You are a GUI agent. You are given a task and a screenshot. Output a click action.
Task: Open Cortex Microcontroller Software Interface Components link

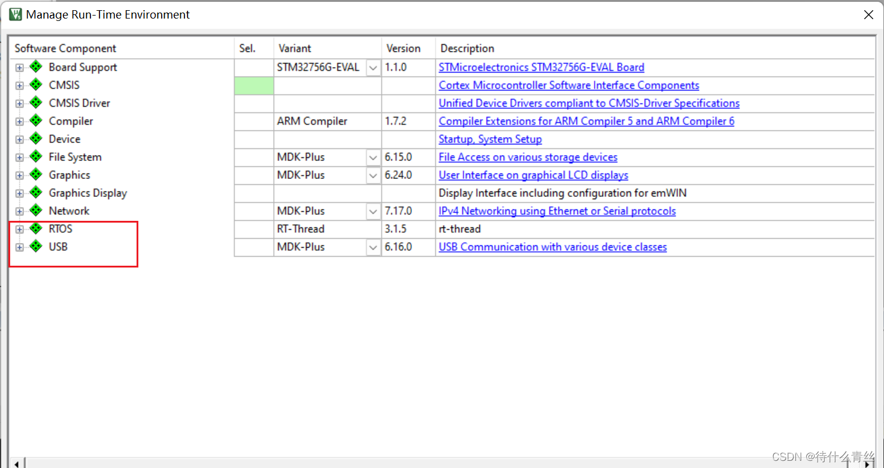pyautogui.click(x=569, y=85)
